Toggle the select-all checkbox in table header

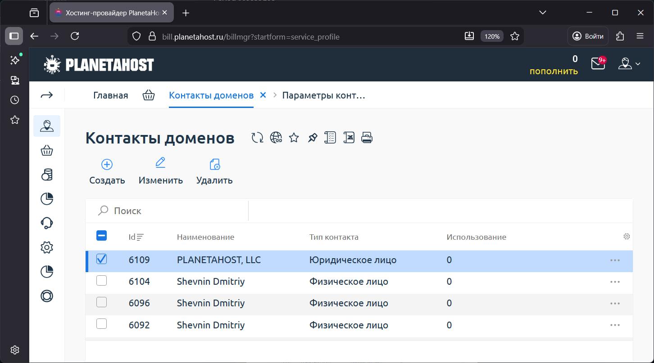pos(101,235)
